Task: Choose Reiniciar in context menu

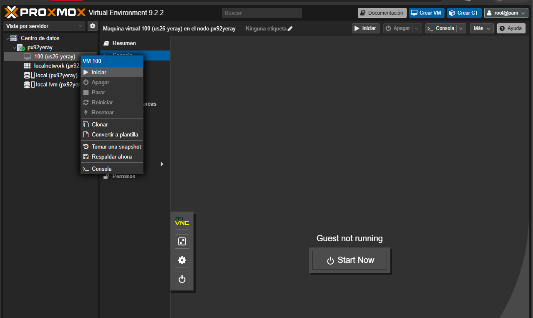Action: pyautogui.click(x=112, y=102)
